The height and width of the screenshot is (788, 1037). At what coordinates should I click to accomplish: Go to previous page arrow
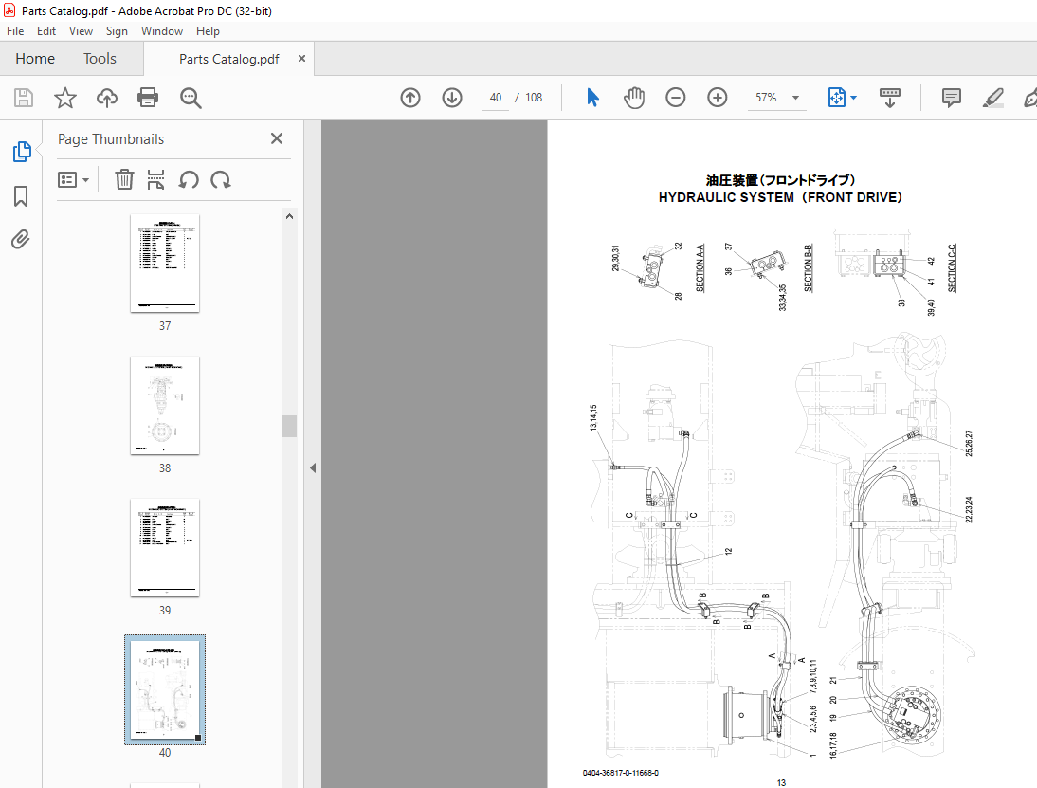coord(410,98)
